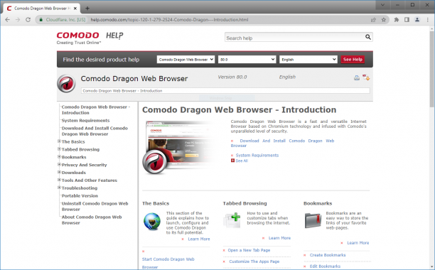
Task: Click the browser forward arrow
Action: coord(18,20)
